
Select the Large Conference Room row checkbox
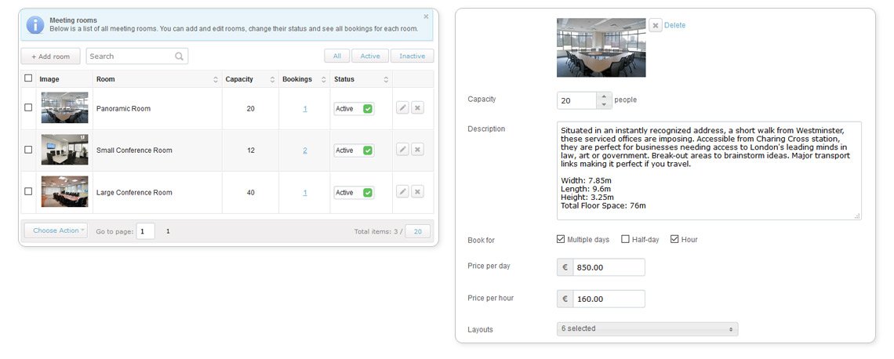coord(28,191)
